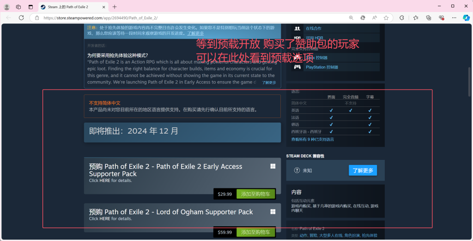Click the Windows icon on Lord of Ogham pack

[x=273, y=212]
